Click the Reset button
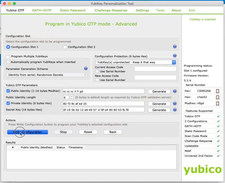225x183 pixels. (x=88, y=132)
